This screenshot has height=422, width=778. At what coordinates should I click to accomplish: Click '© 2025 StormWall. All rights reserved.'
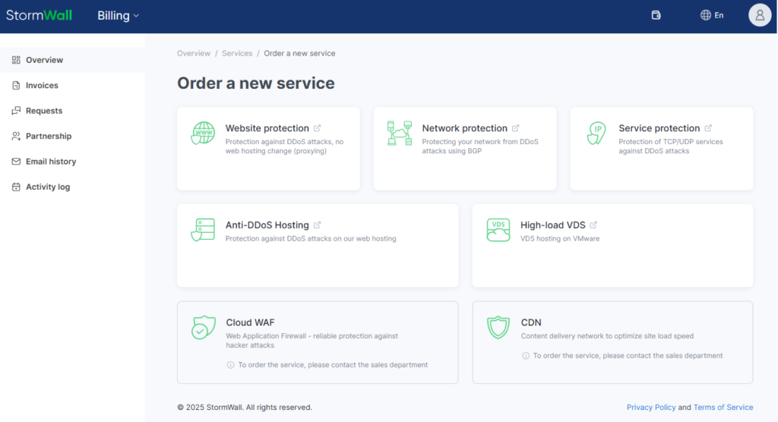click(245, 407)
